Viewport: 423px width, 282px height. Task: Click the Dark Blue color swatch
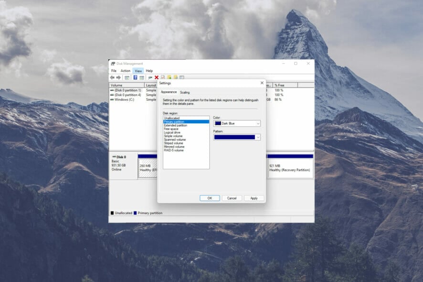coord(217,123)
